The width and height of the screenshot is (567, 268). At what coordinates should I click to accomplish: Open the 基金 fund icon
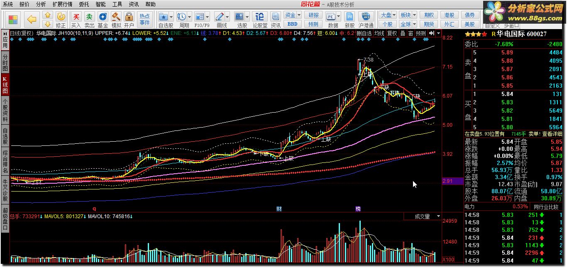(x=103, y=20)
